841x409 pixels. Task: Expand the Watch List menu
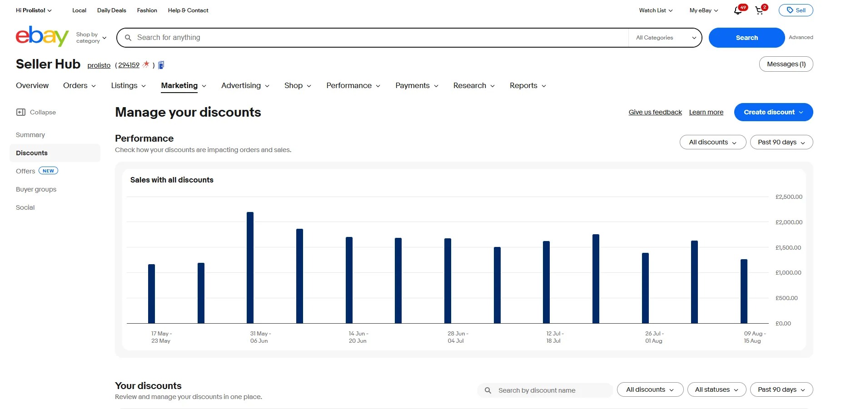(656, 10)
